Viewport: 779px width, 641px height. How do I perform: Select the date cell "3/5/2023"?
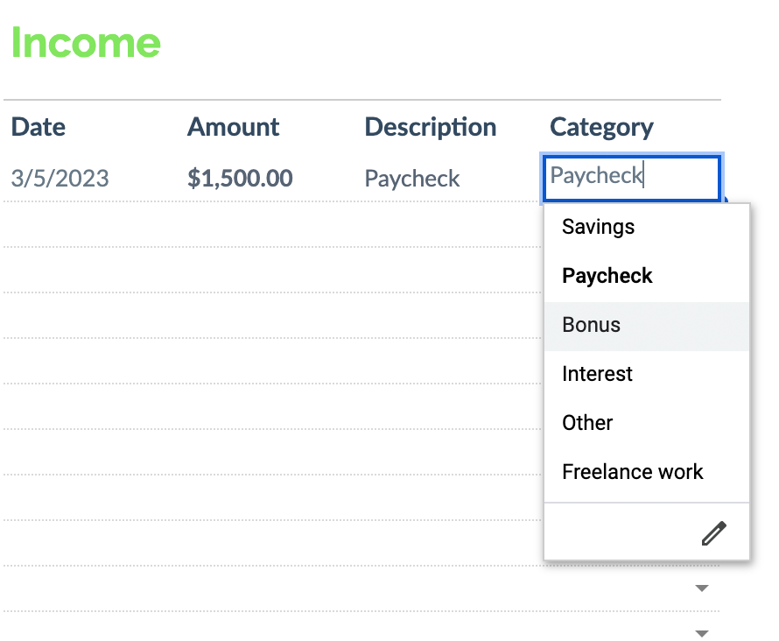click(60, 178)
